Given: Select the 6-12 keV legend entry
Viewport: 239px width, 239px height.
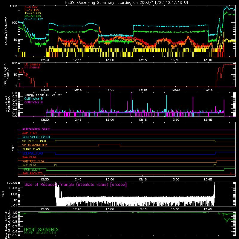Looking at the screenshot, I should pos(32,10).
